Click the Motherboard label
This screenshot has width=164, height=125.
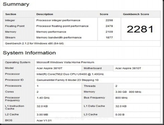pyautogui.click(x=93, y=68)
